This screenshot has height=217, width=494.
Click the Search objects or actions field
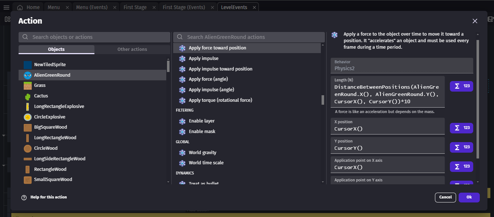coord(95,37)
